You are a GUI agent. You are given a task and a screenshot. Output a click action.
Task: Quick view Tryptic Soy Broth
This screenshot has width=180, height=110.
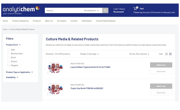click(x=161, y=93)
